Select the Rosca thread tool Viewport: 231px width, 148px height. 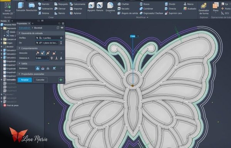click(x=144, y=4)
